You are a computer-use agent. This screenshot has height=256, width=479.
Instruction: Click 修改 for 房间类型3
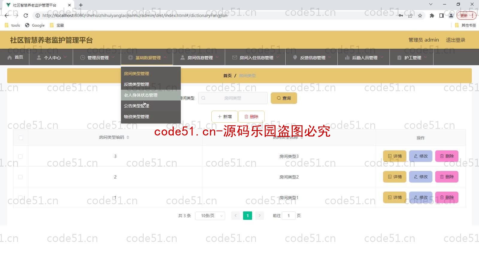421,156
